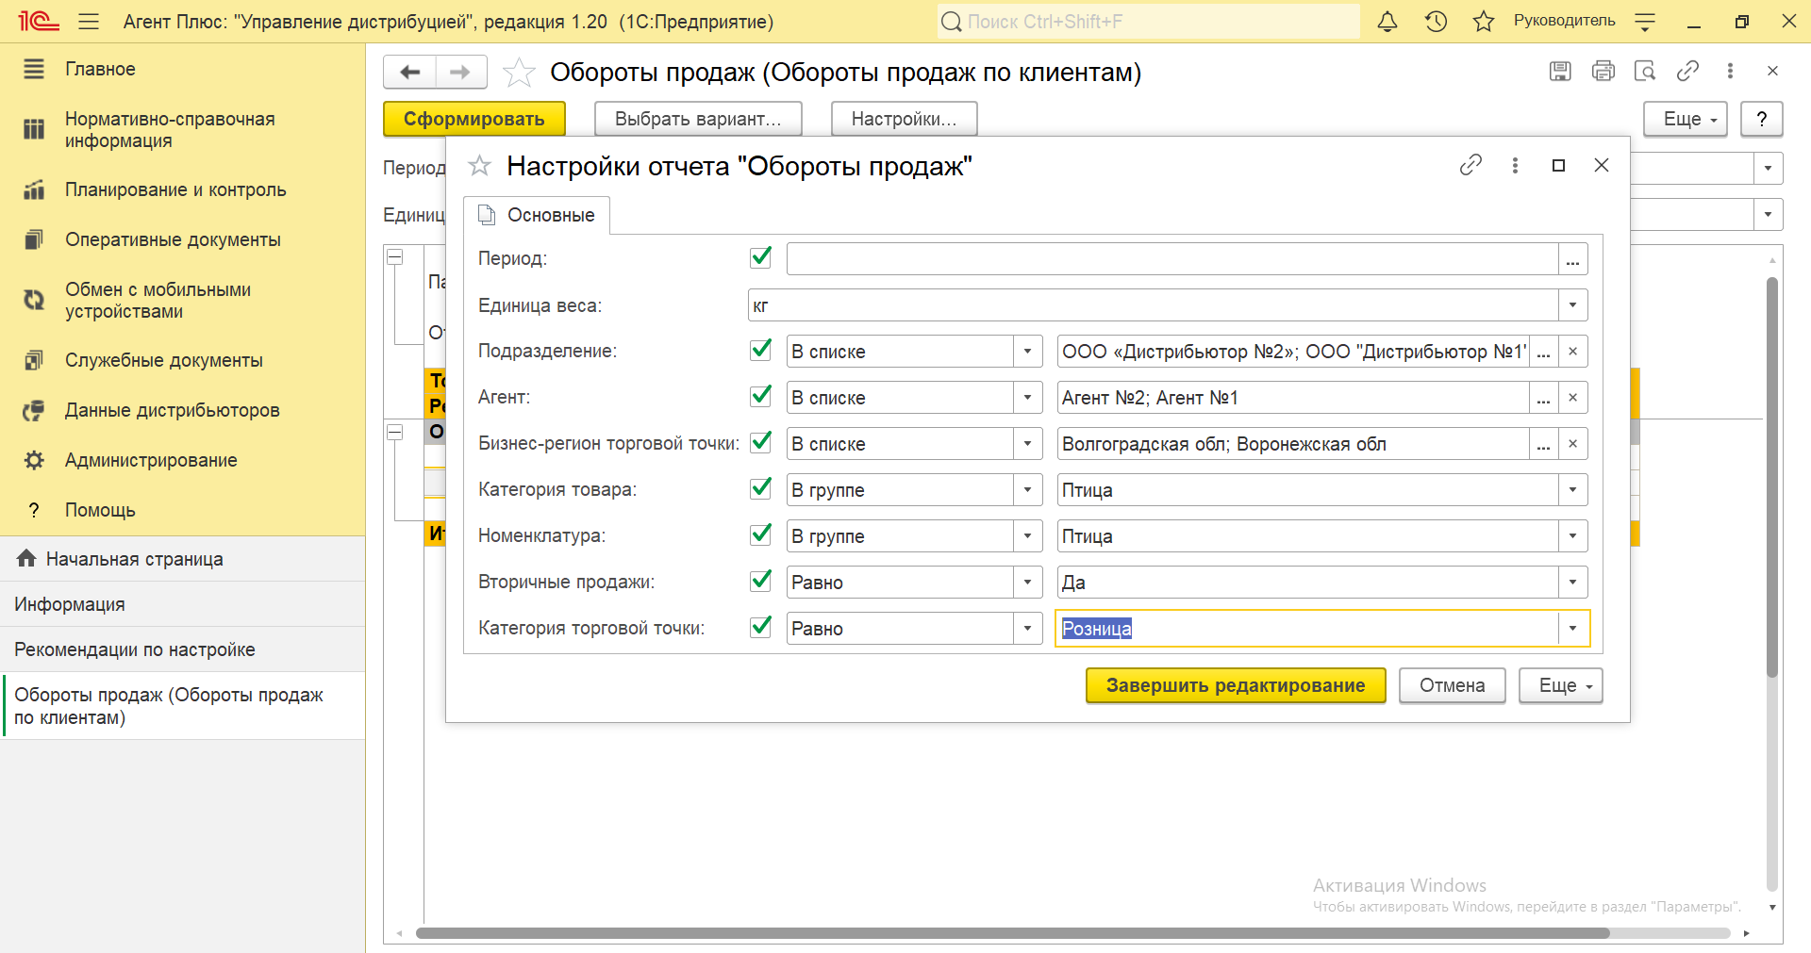The width and height of the screenshot is (1811, 953).
Task: Print the report with printer icon
Action: pyautogui.click(x=1603, y=71)
